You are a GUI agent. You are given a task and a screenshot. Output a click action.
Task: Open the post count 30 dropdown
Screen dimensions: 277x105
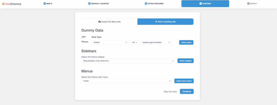(x=135, y=42)
